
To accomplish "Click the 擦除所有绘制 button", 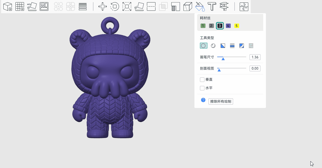I will [221, 101].
